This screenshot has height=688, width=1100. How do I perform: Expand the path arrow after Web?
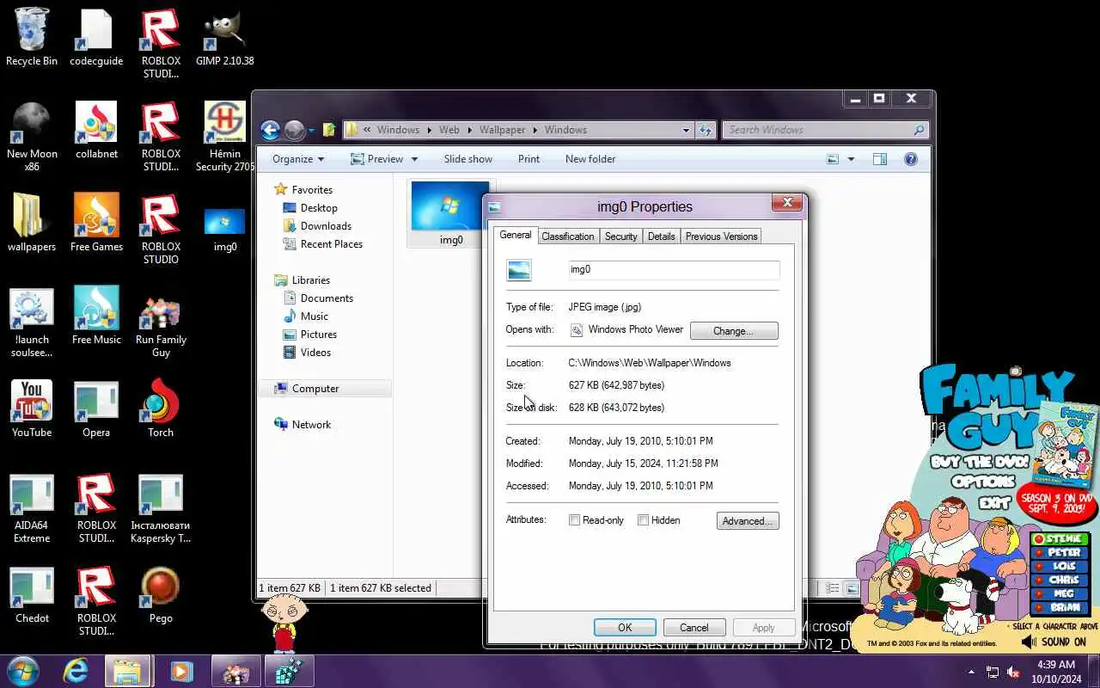469,130
